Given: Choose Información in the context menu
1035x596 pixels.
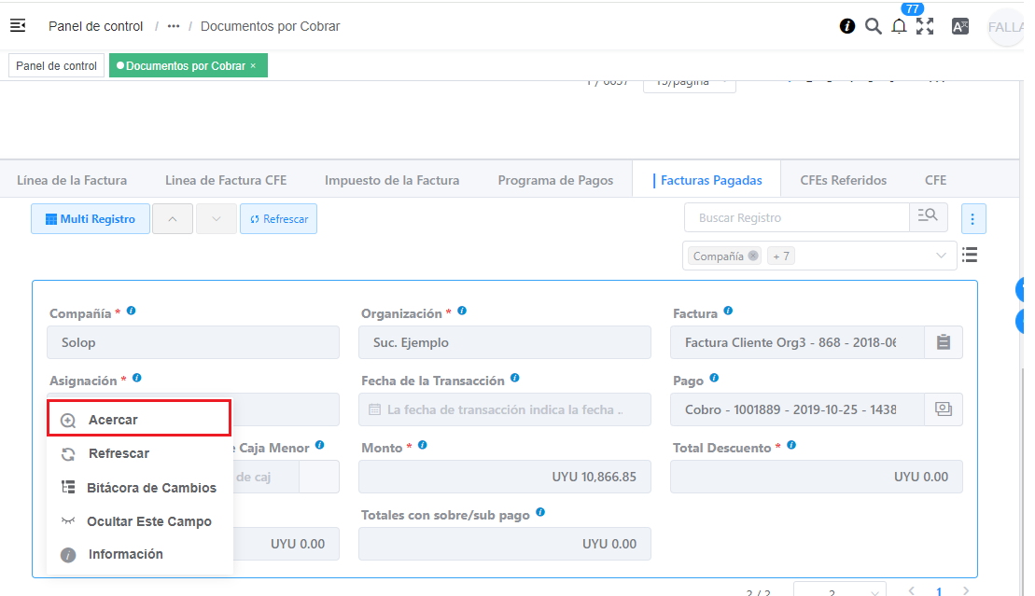Looking at the screenshot, I should tap(139, 554).
